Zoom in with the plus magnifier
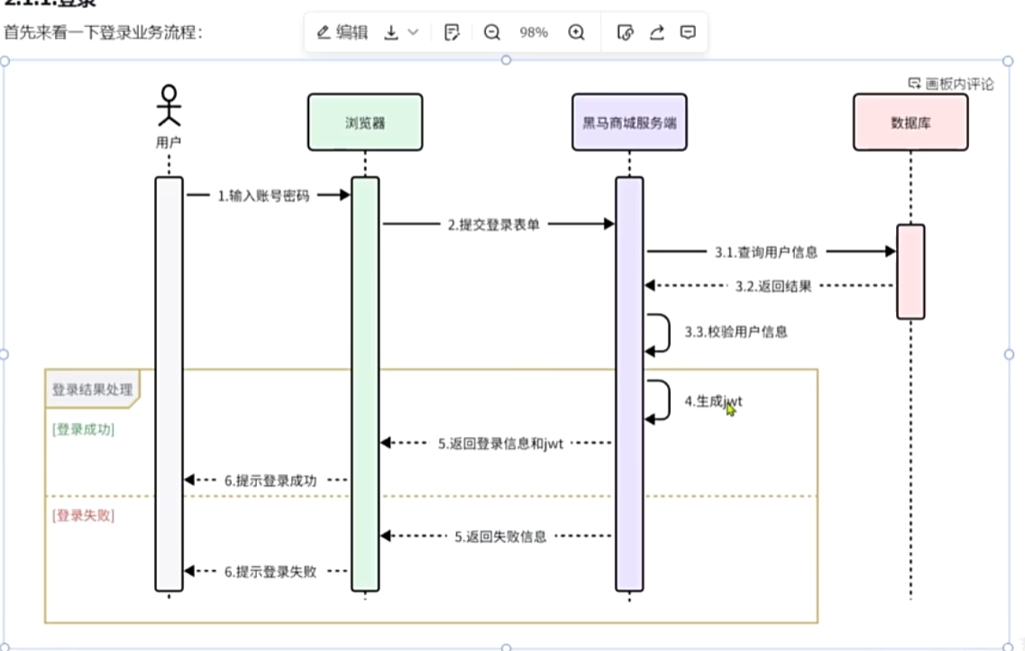The image size is (1025, 651). pyautogui.click(x=577, y=32)
